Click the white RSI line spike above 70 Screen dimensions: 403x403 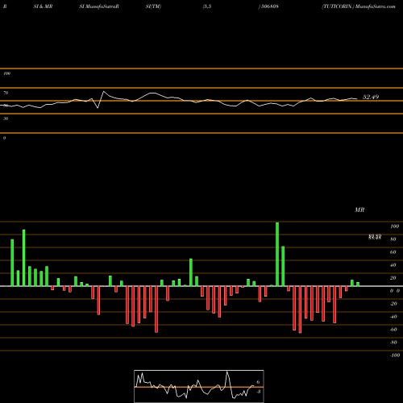(x=104, y=93)
